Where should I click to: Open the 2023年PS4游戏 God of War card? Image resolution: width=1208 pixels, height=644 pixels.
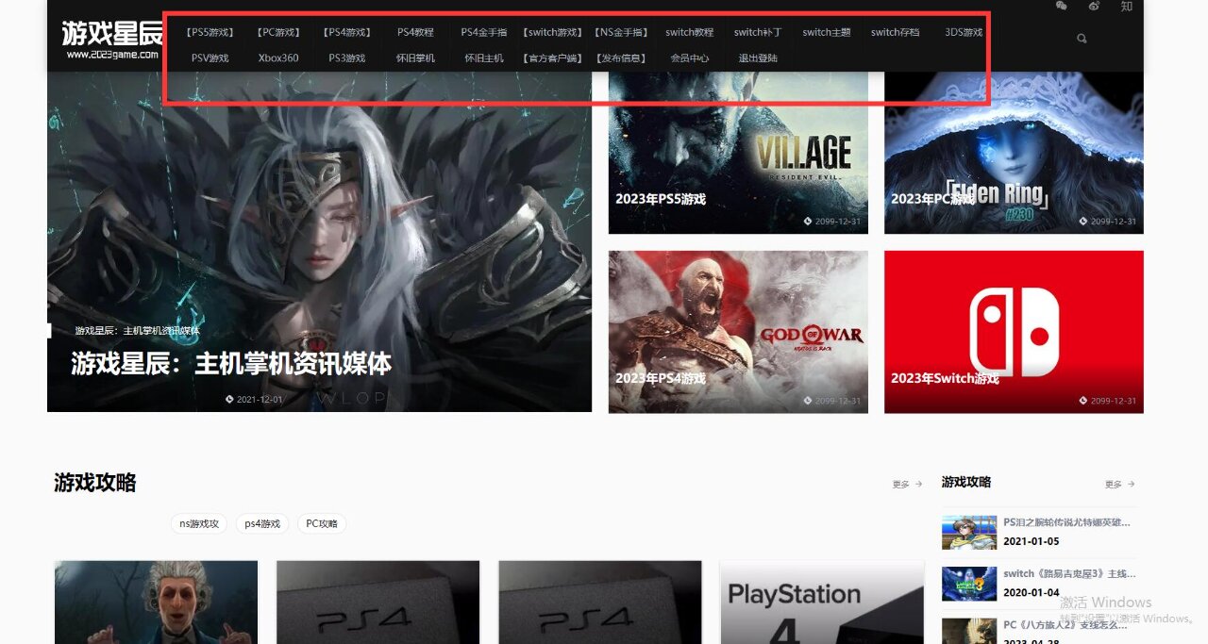(738, 332)
